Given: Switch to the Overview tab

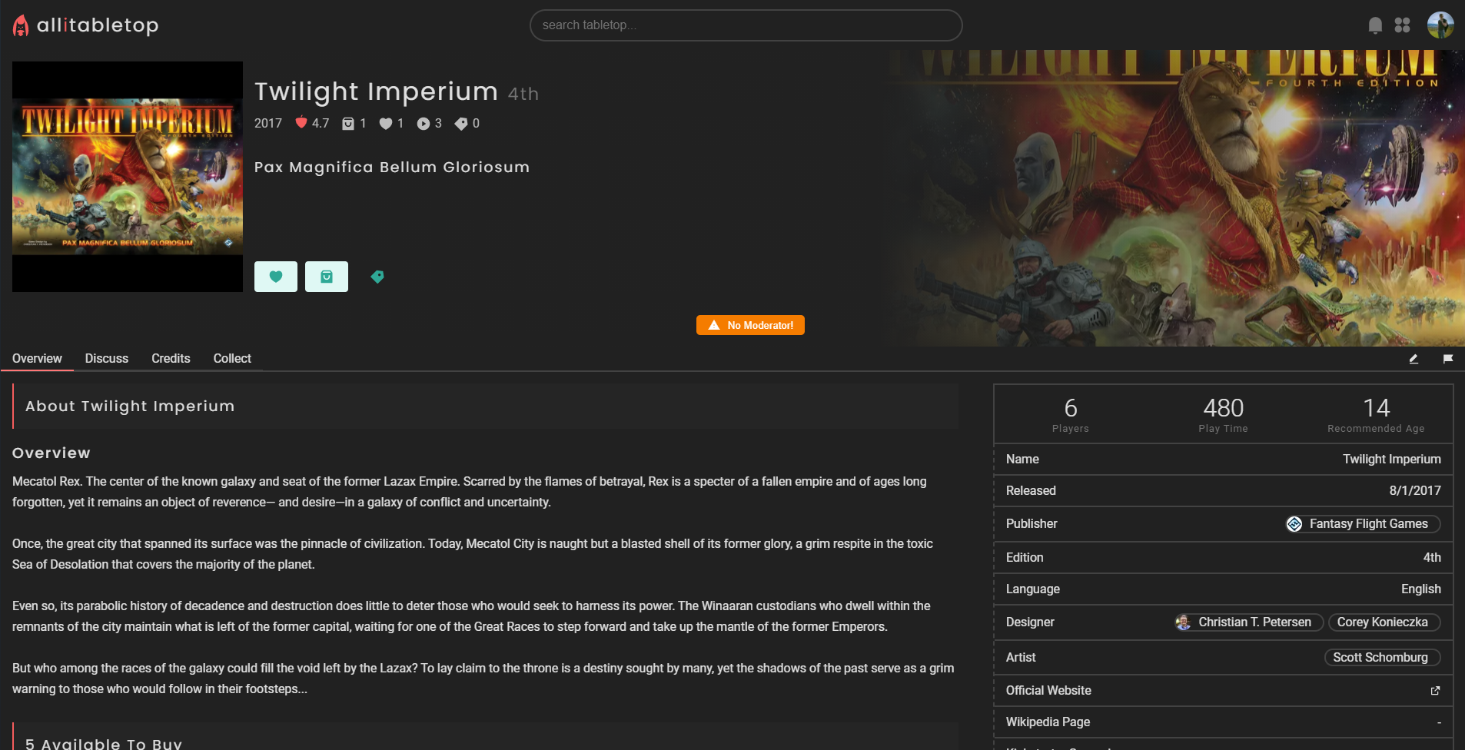Looking at the screenshot, I should pos(37,358).
